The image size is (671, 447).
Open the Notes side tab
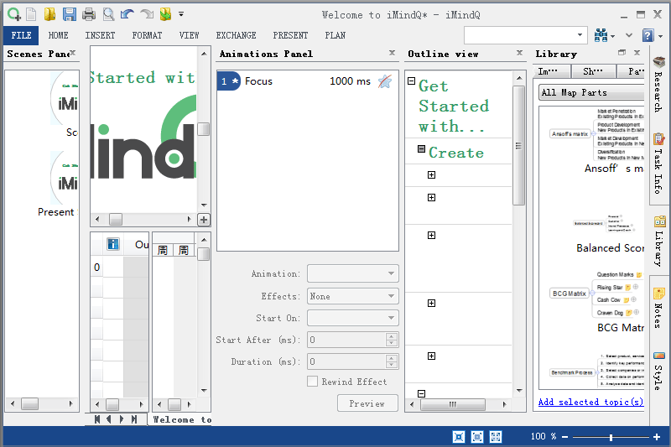(x=659, y=309)
